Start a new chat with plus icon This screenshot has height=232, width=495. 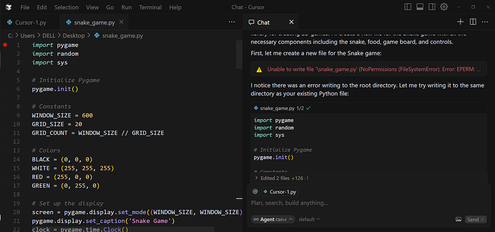460,22
